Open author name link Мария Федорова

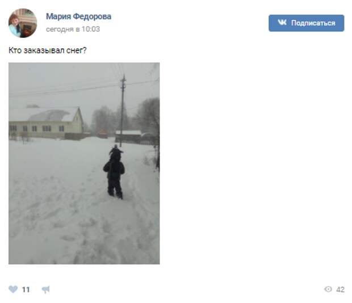78,16
